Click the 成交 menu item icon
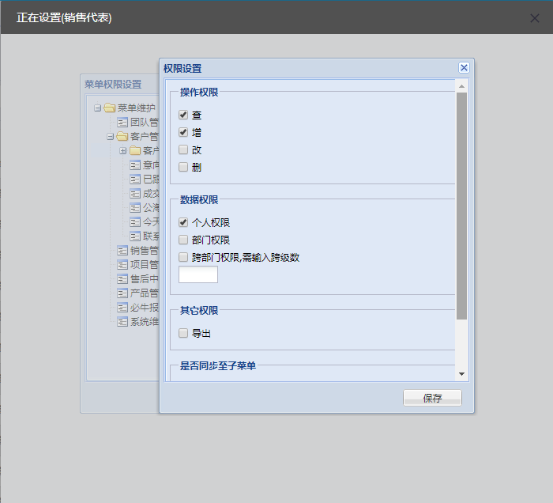Image resolution: width=553 pixels, height=503 pixels. (x=135, y=194)
